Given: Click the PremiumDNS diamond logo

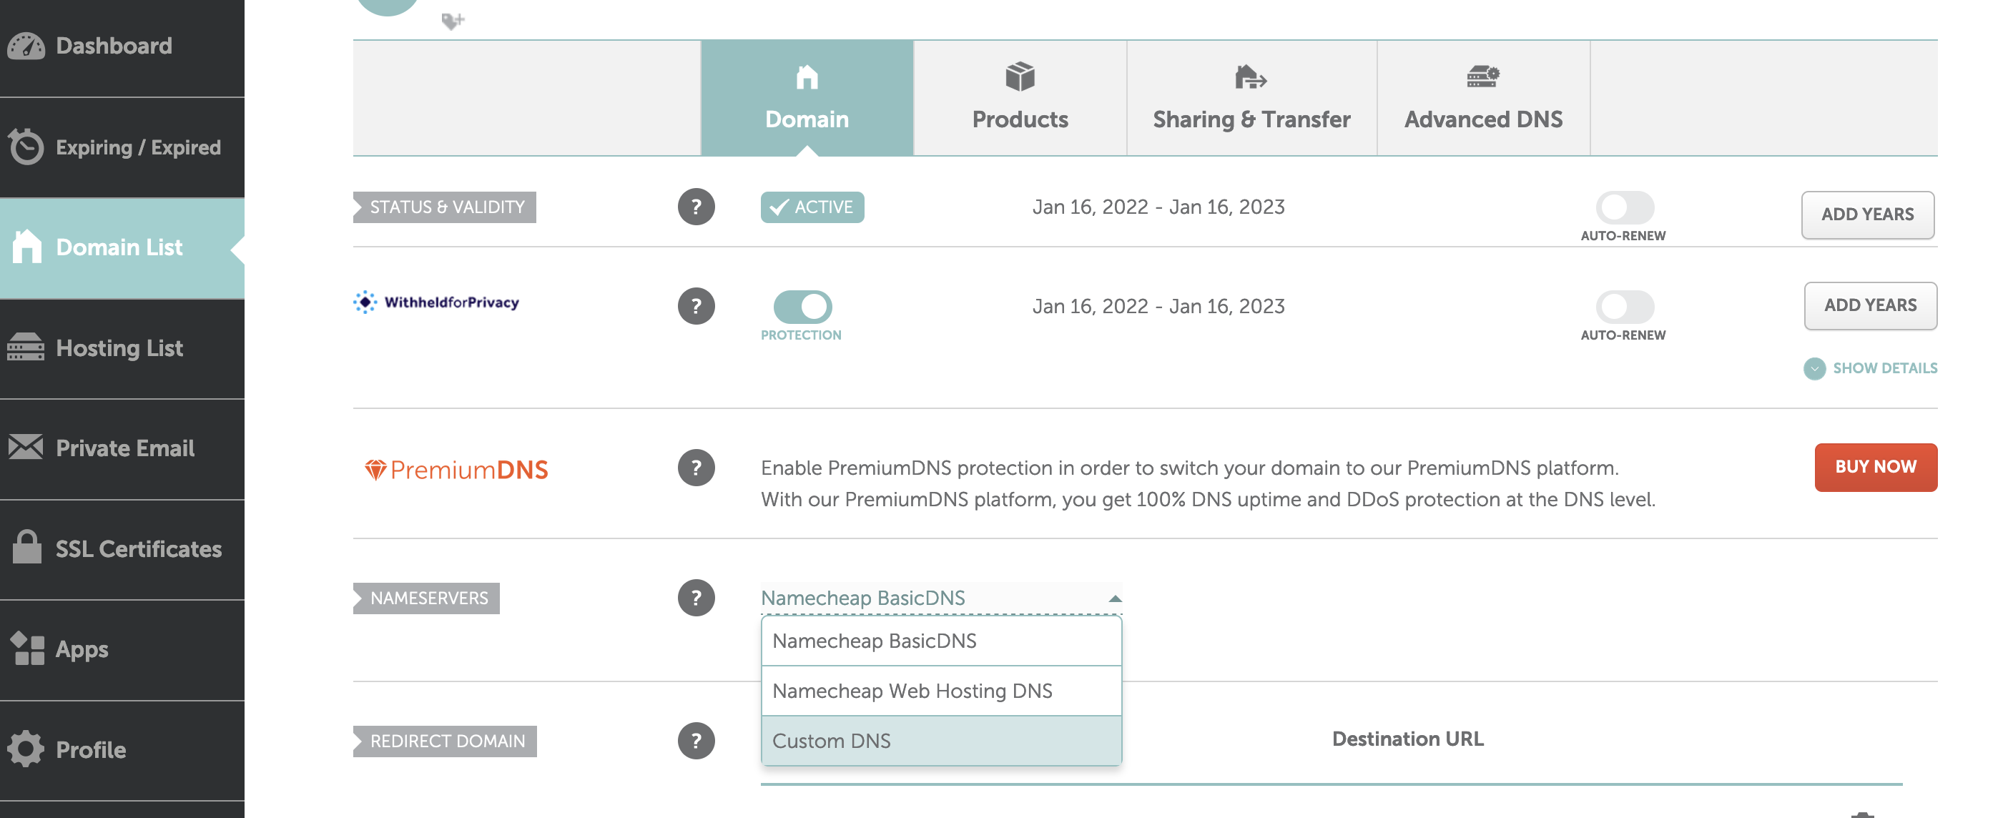Looking at the screenshot, I should (x=456, y=470).
